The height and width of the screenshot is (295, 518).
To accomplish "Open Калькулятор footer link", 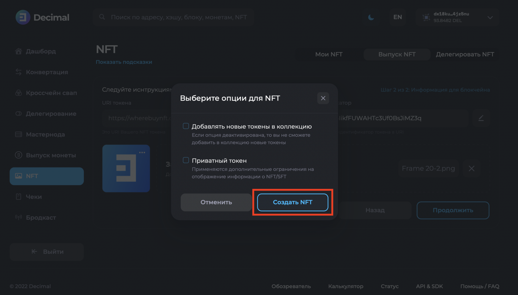I will [x=346, y=286].
